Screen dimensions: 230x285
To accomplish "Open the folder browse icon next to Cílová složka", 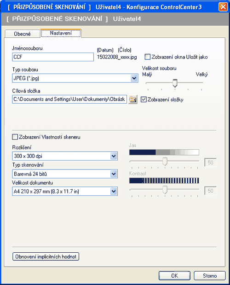I will point(132,99).
